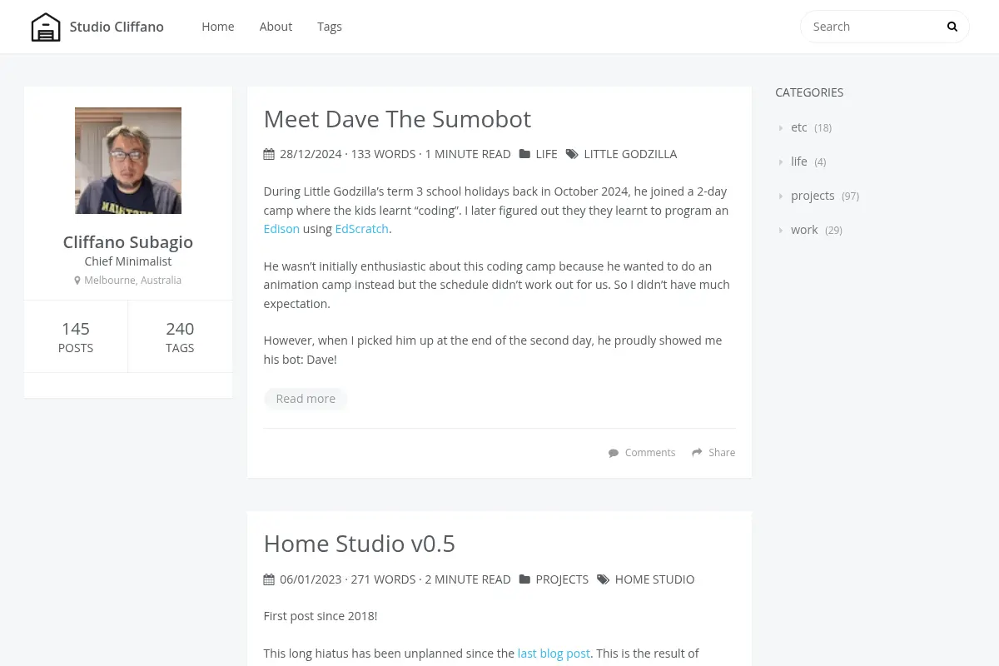The image size is (999, 666).
Task: Select the work category in sidebar
Action: pos(804,230)
